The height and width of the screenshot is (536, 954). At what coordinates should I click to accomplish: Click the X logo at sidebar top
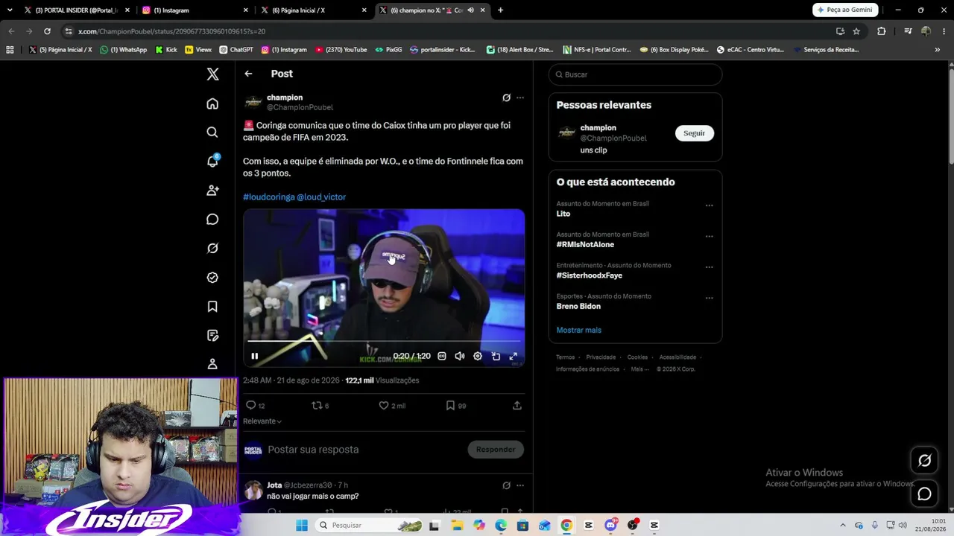point(212,74)
